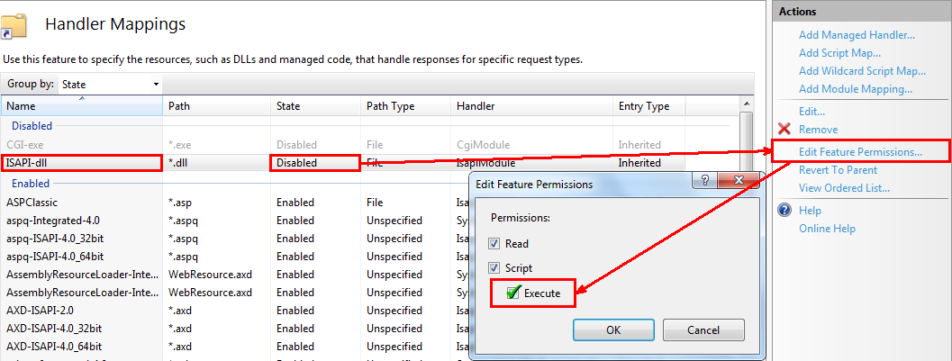Sort by the Path Type column header

(x=403, y=106)
